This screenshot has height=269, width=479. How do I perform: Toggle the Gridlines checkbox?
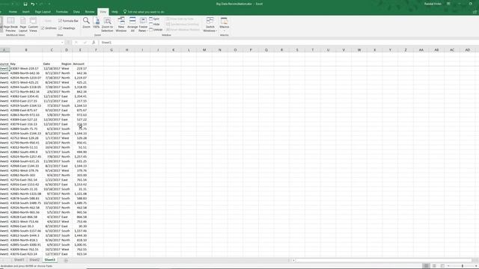pyautogui.click(x=49, y=28)
